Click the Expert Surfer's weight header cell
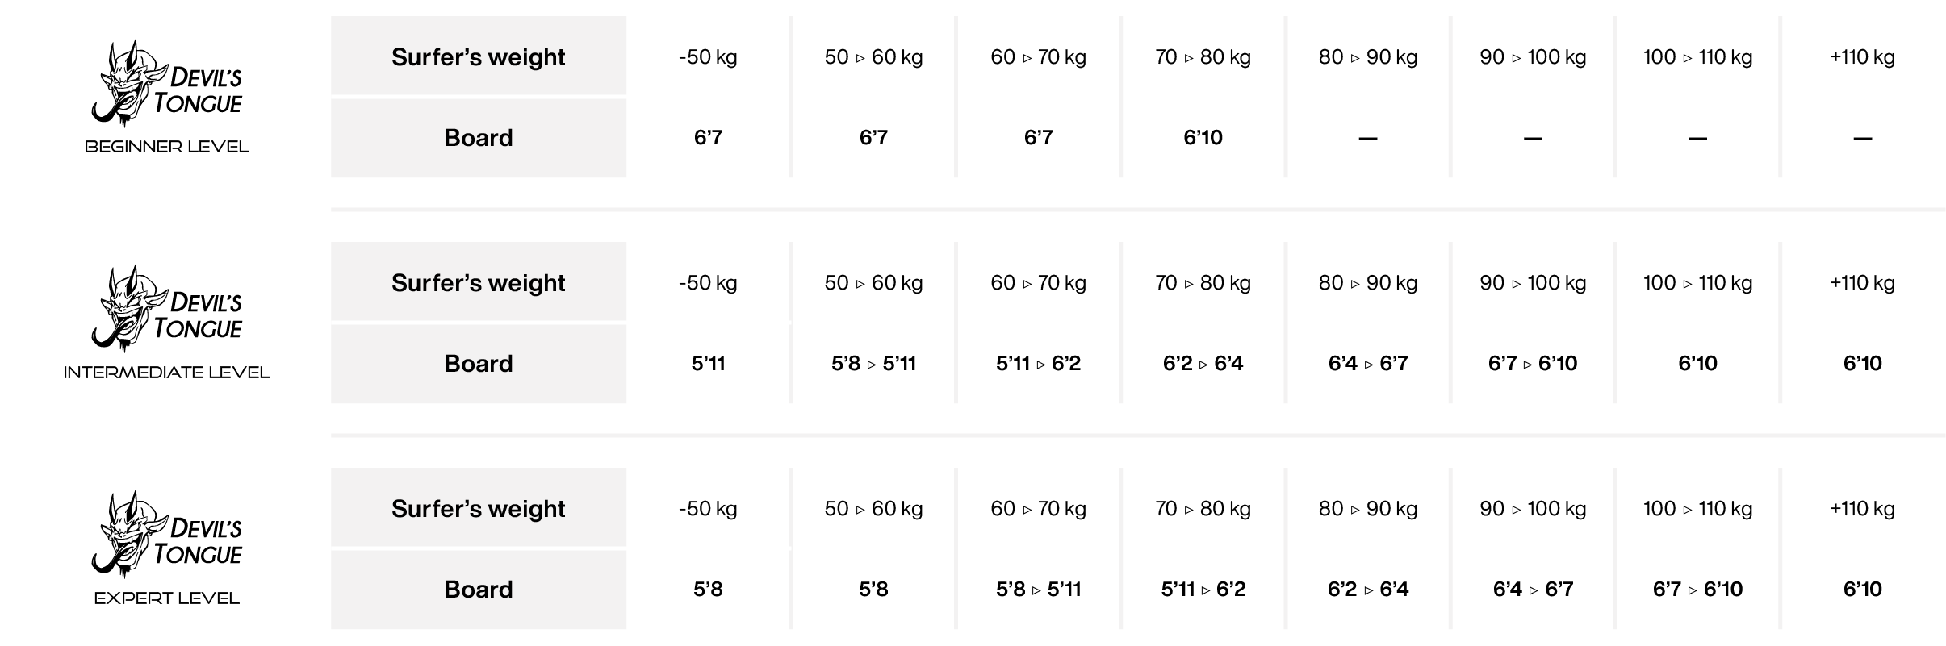1946x646 pixels. (479, 507)
